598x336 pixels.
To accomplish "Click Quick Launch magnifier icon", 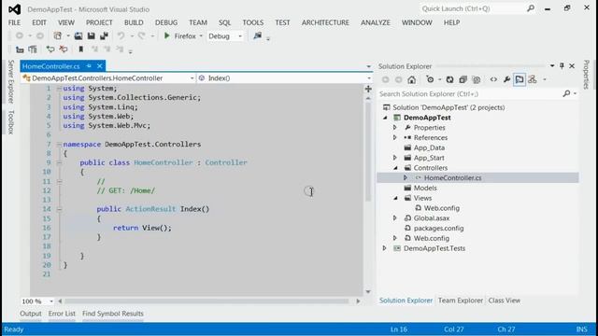I will (531, 8).
